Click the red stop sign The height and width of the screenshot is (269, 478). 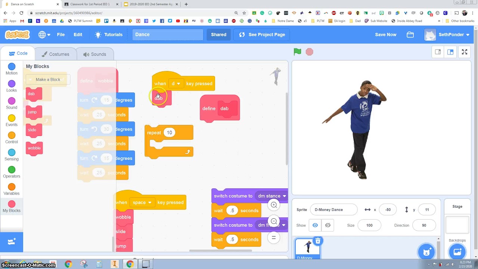[309, 52]
